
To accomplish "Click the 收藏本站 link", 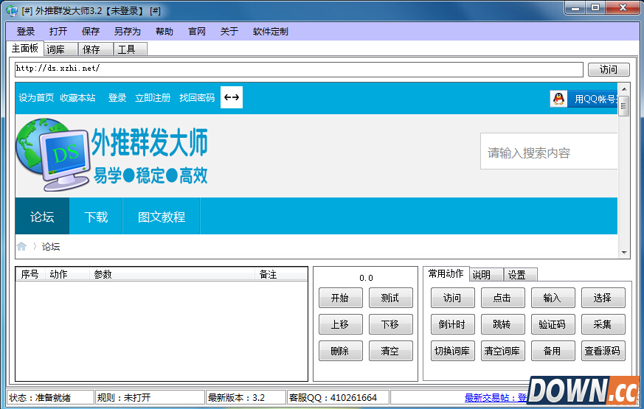I will (77, 97).
